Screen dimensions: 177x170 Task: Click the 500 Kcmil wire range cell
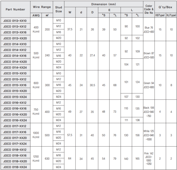click(36, 55)
